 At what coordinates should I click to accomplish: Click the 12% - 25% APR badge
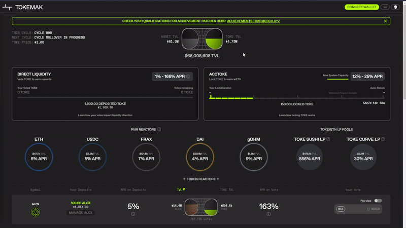367,77
